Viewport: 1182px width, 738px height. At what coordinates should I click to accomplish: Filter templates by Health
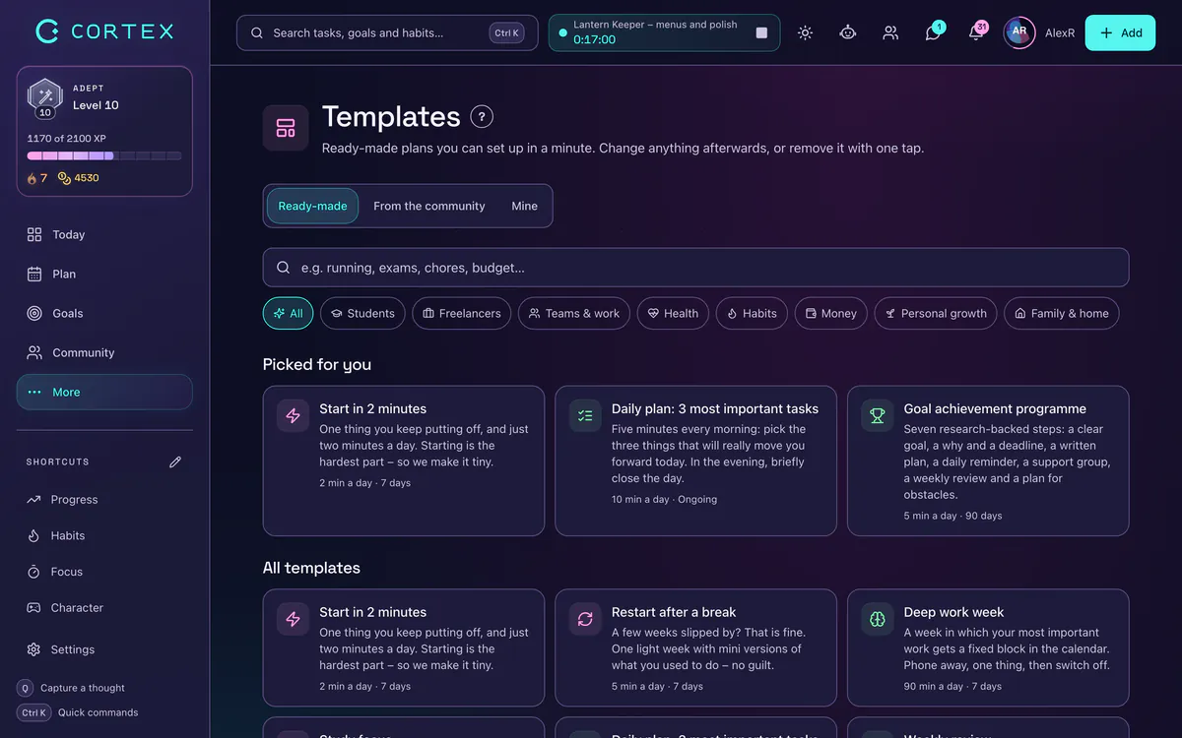(x=674, y=313)
